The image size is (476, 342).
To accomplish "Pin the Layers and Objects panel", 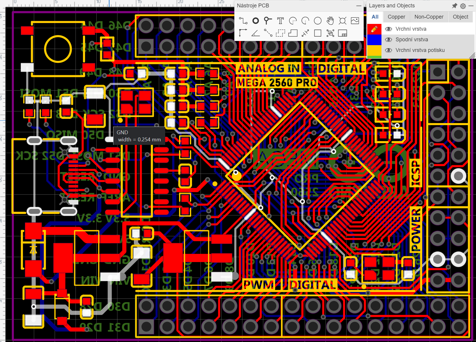I will [x=455, y=6].
